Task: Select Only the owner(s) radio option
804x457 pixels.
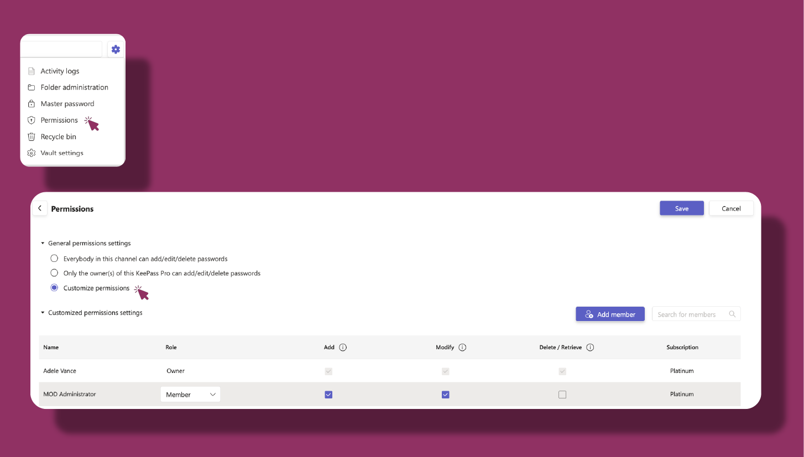Action: [54, 272]
